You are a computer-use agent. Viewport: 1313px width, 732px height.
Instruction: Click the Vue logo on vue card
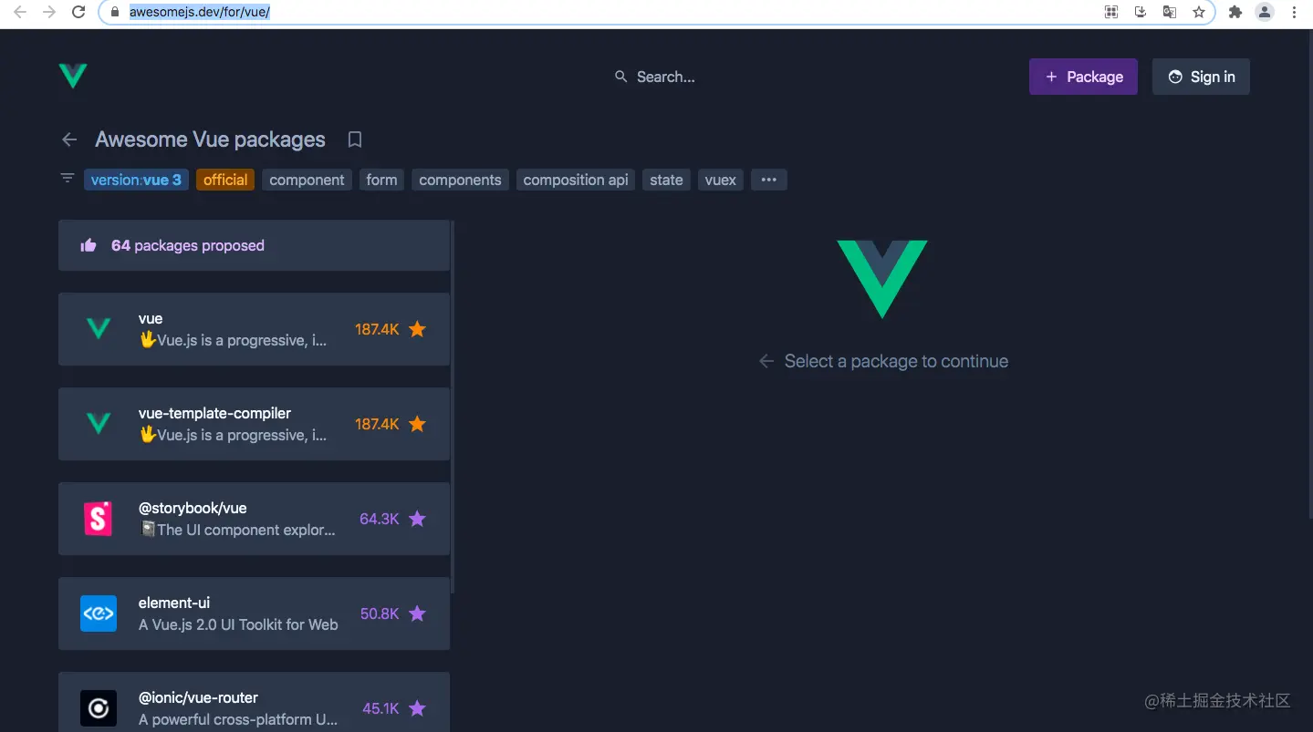click(x=99, y=329)
